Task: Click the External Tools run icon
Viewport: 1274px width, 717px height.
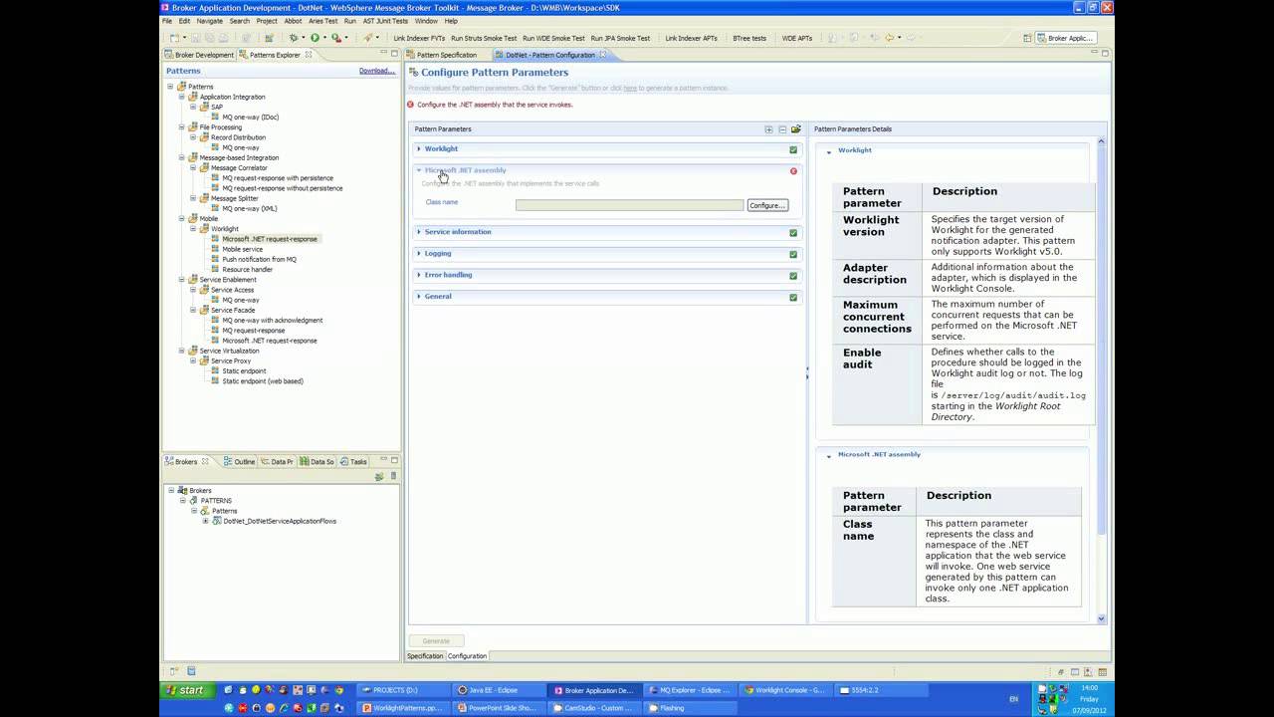Action: [x=336, y=38]
